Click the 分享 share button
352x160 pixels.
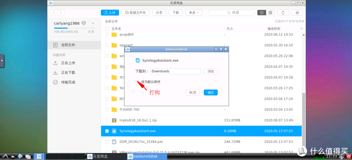pyautogui.click(x=159, y=13)
